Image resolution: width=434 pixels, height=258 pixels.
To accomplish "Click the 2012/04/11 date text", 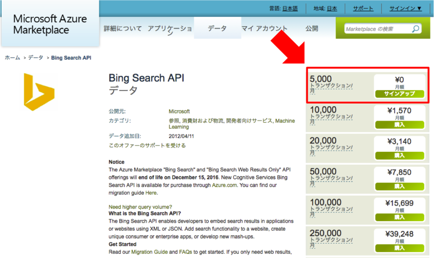I will [181, 136].
